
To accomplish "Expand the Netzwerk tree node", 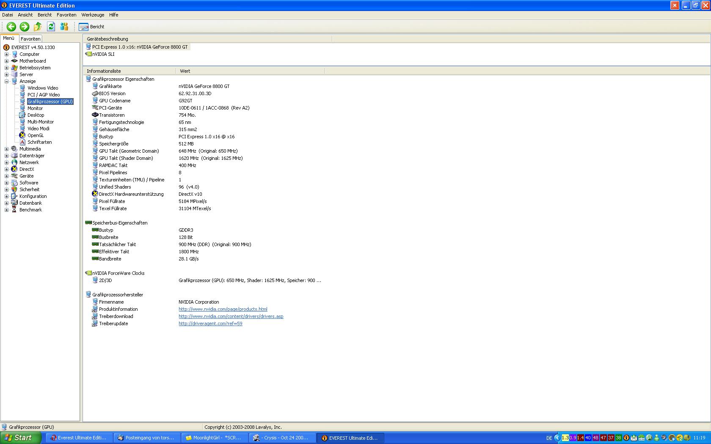I will (x=6, y=162).
